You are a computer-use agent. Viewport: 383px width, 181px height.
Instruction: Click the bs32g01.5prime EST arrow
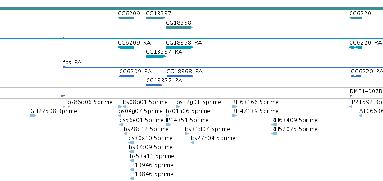178,107
